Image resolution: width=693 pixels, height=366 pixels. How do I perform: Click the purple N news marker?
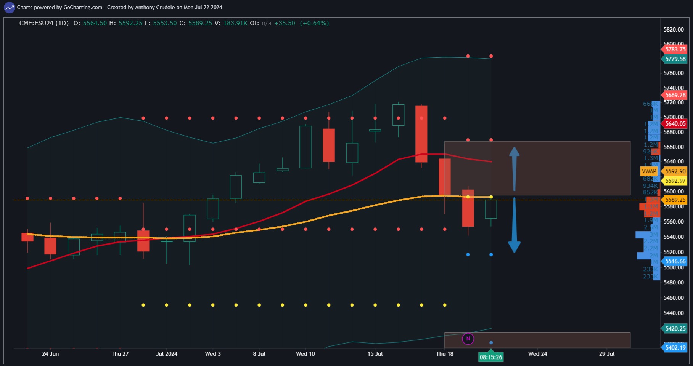pyautogui.click(x=468, y=339)
